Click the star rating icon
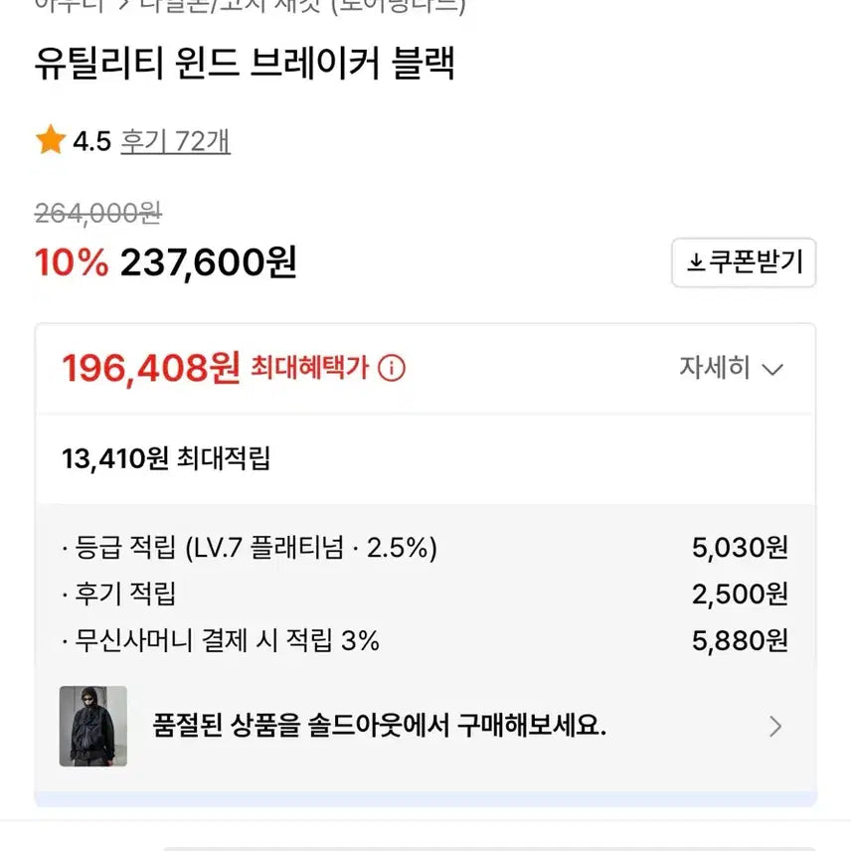851x851 pixels. pyautogui.click(x=49, y=140)
